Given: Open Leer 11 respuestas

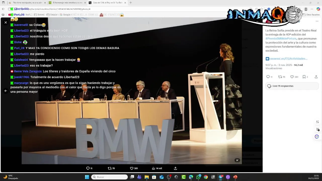Looking at the screenshot, I should (292, 86).
